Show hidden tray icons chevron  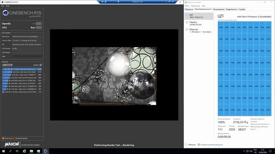pyautogui.click(x=244, y=151)
